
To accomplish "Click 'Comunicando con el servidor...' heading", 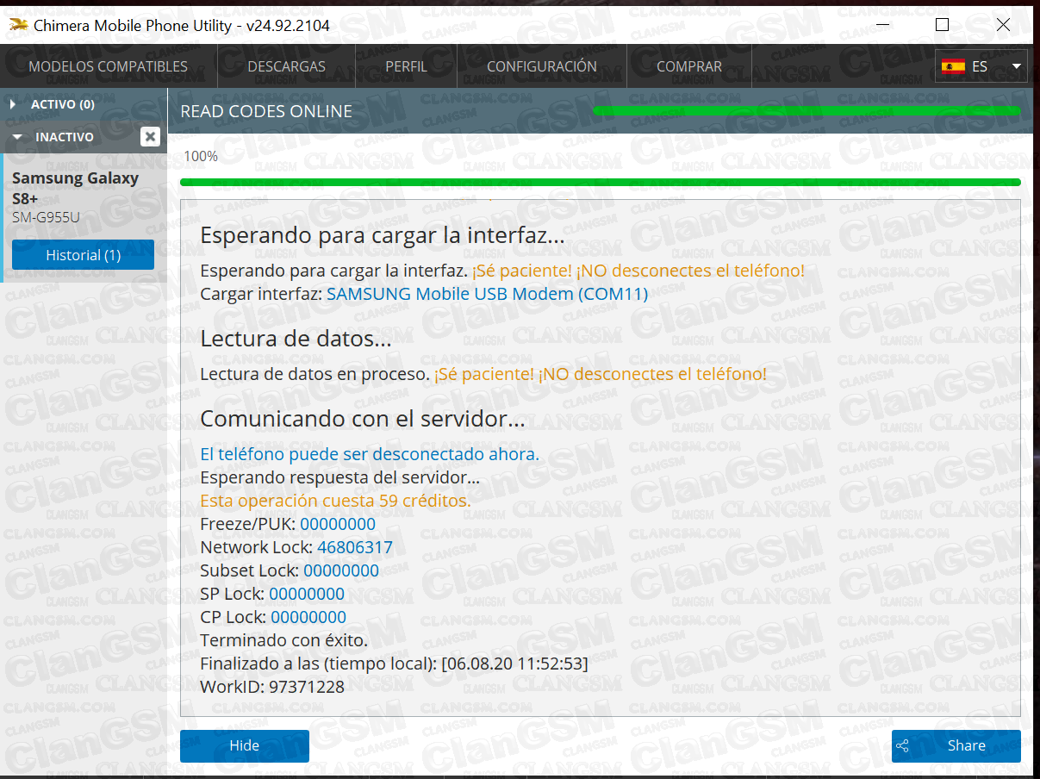I will point(363,420).
